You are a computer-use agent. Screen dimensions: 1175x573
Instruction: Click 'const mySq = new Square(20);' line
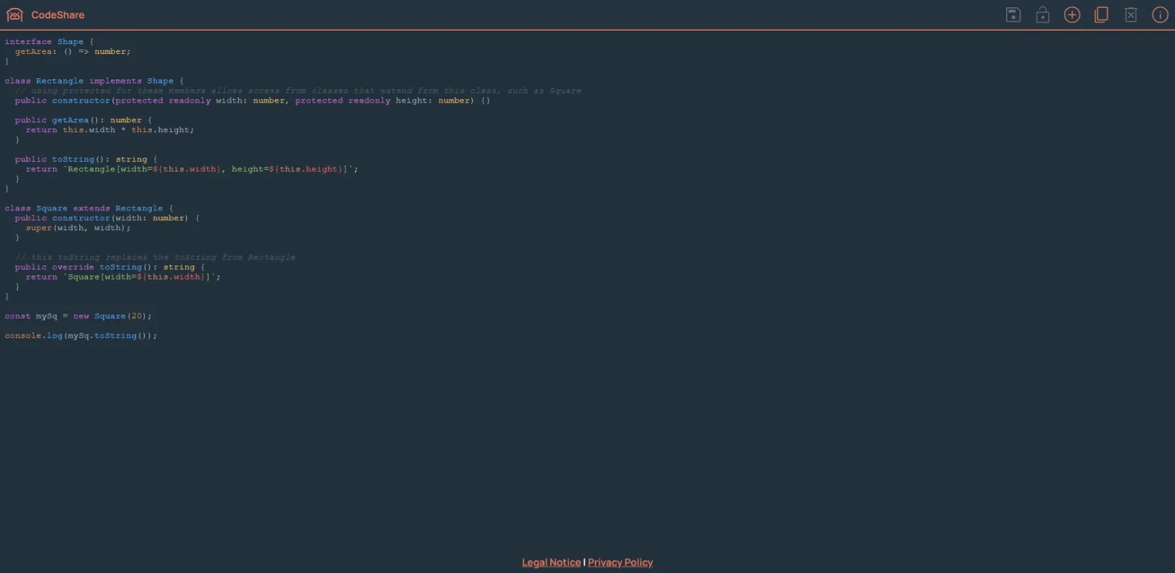click(78, 316)
